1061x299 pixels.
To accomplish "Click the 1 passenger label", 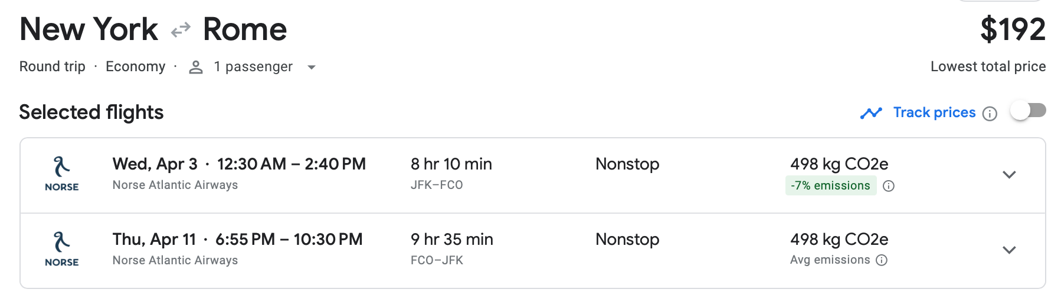I will tap(253, 67).
